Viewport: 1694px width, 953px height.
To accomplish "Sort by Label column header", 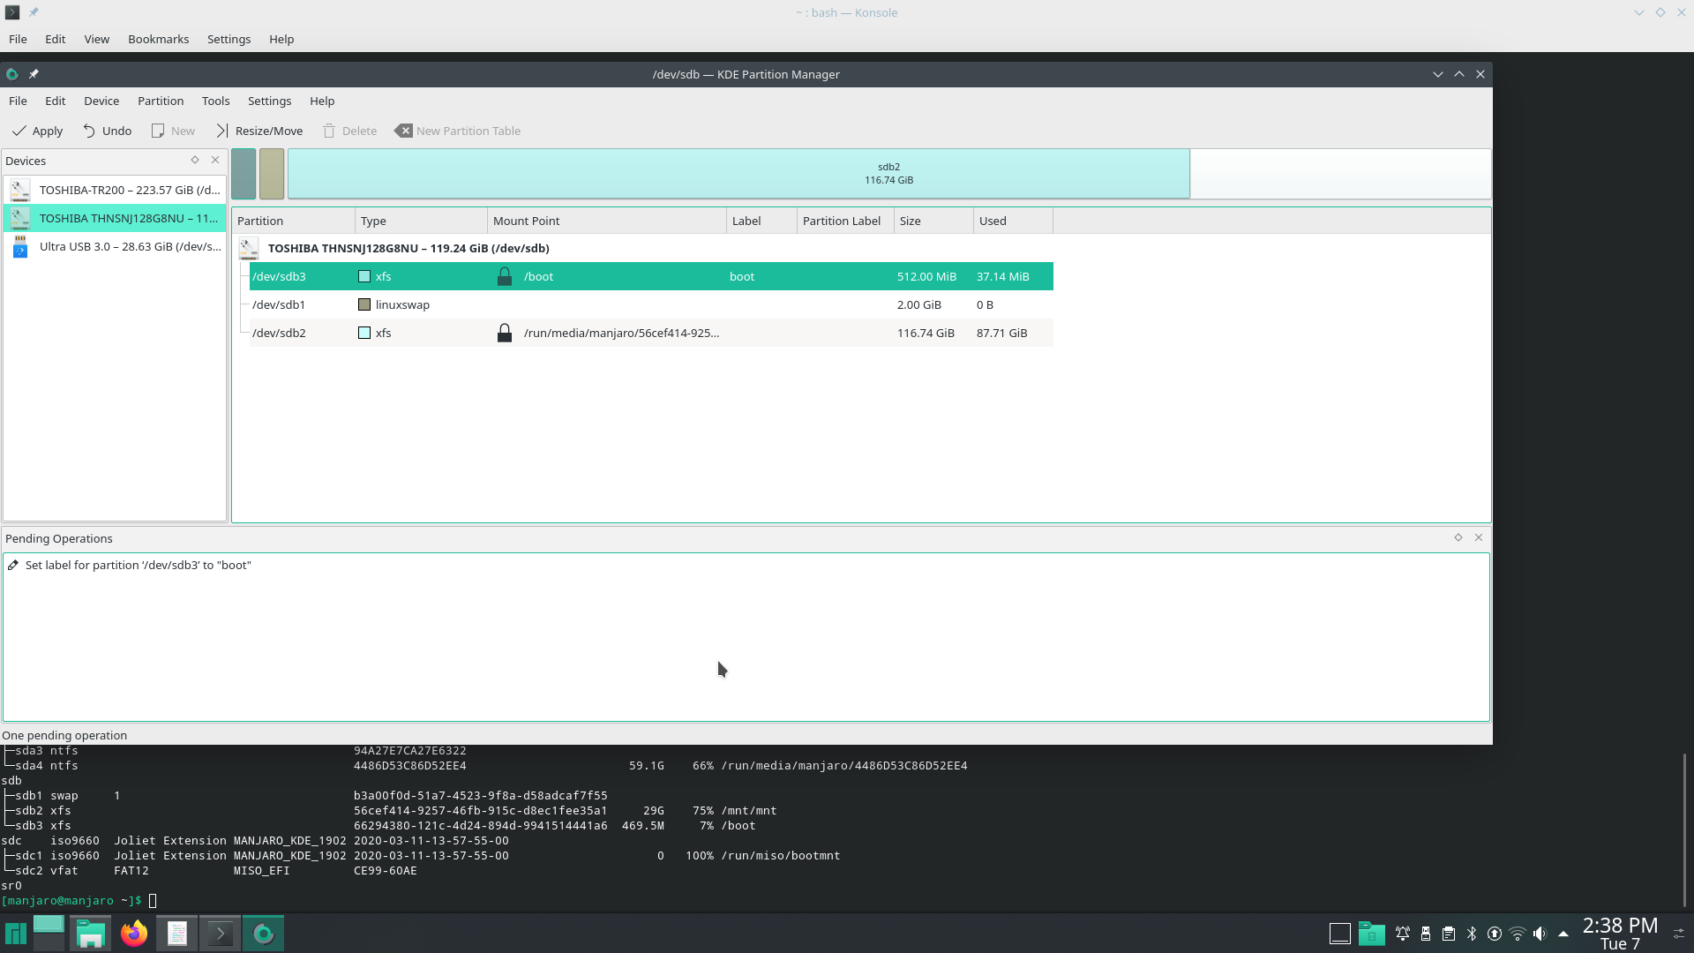I will (x=761, y=221).
